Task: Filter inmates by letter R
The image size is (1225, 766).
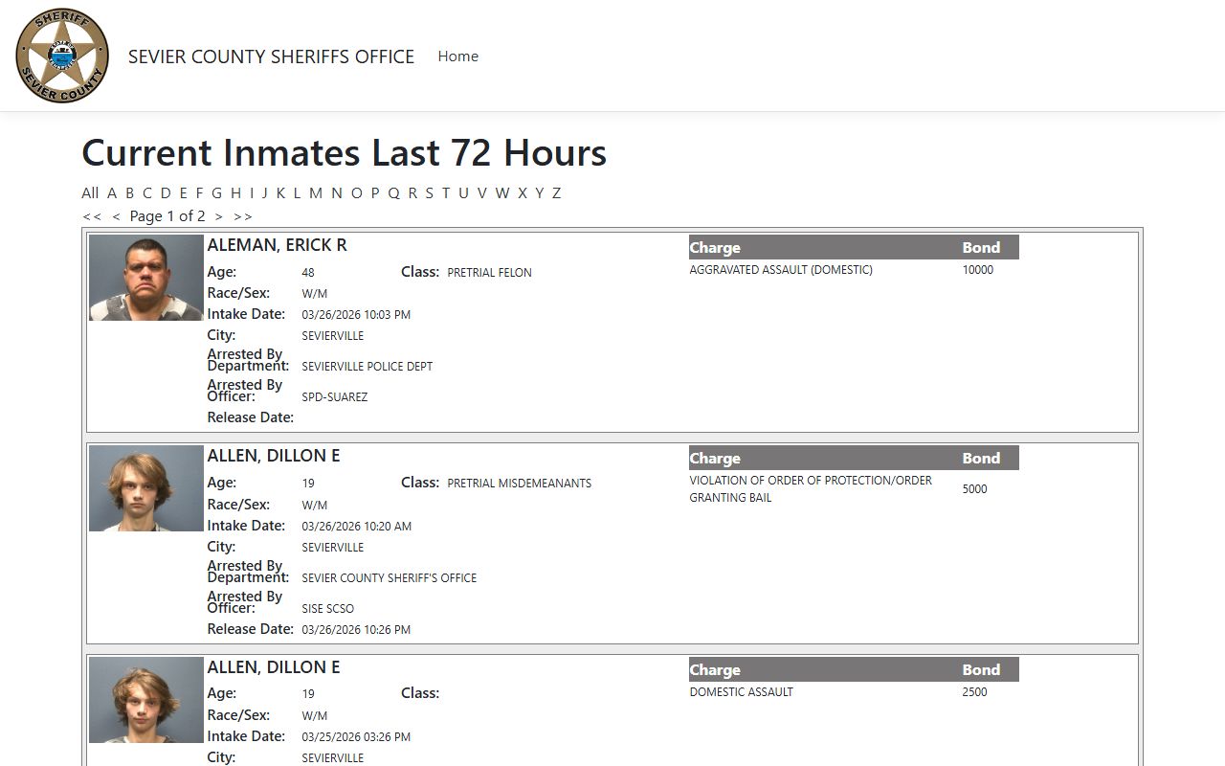Action: click(x=412, y=192)
